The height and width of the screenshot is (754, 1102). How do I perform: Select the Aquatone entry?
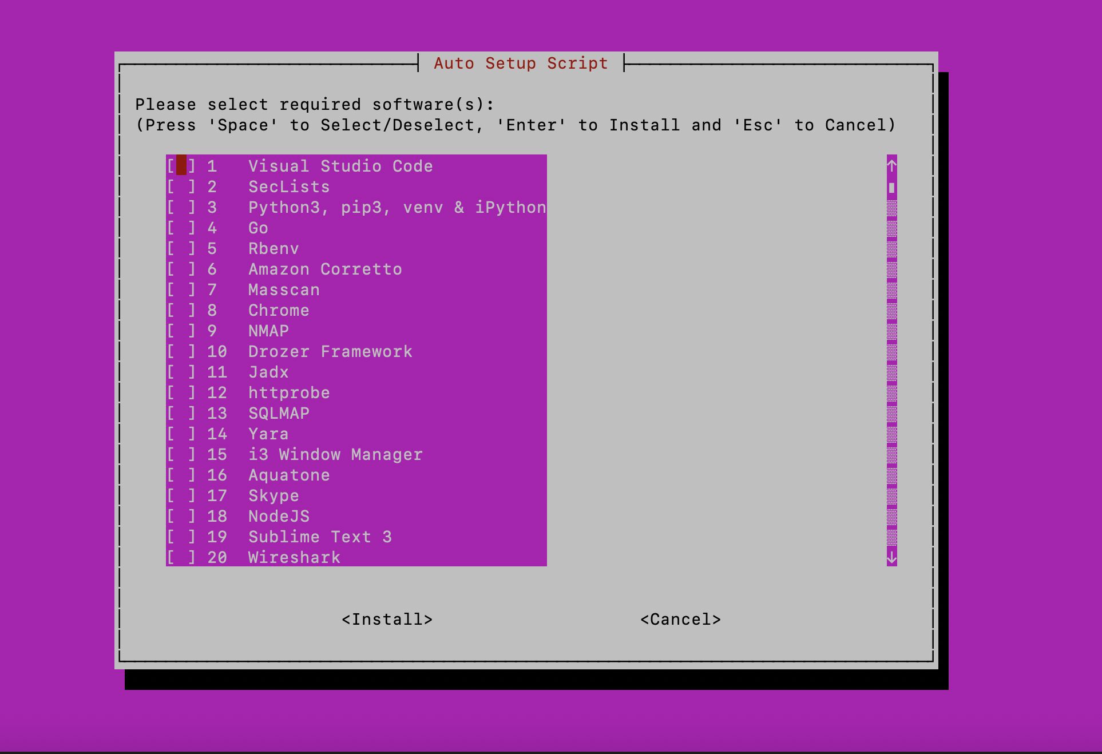coord(356,475)
